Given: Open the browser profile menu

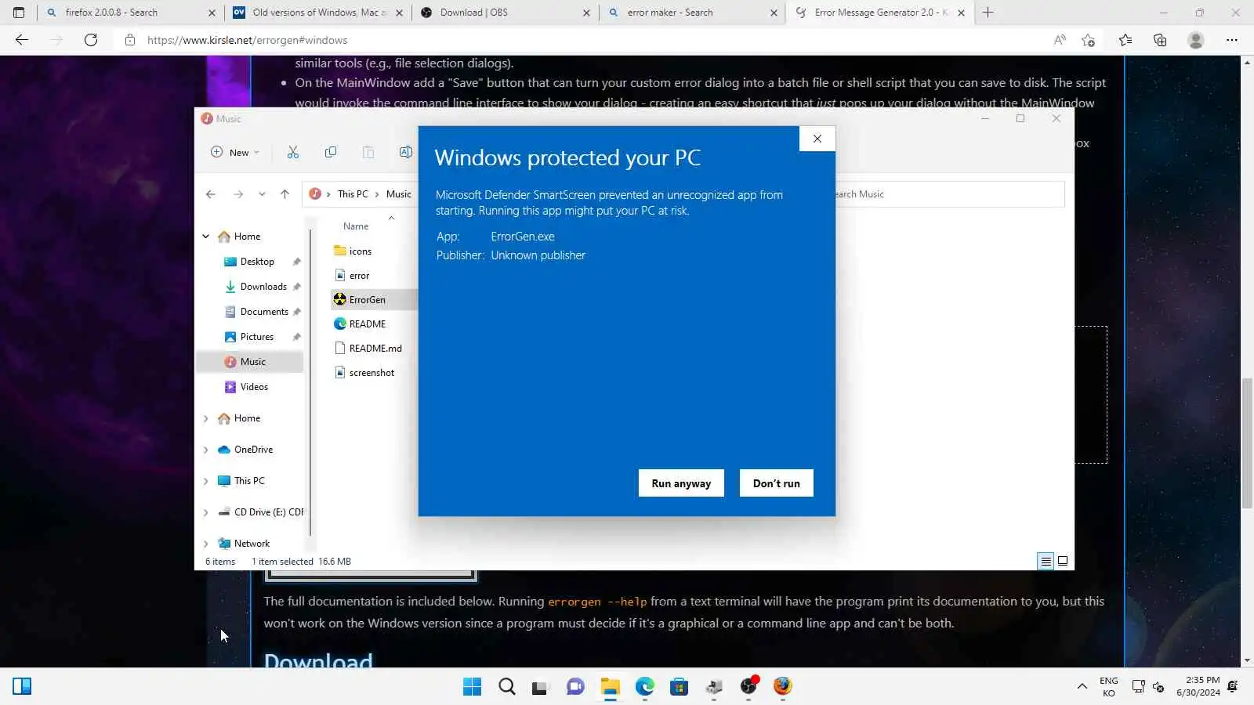Looking at the screenshot, I should (x=1196, y=40).
